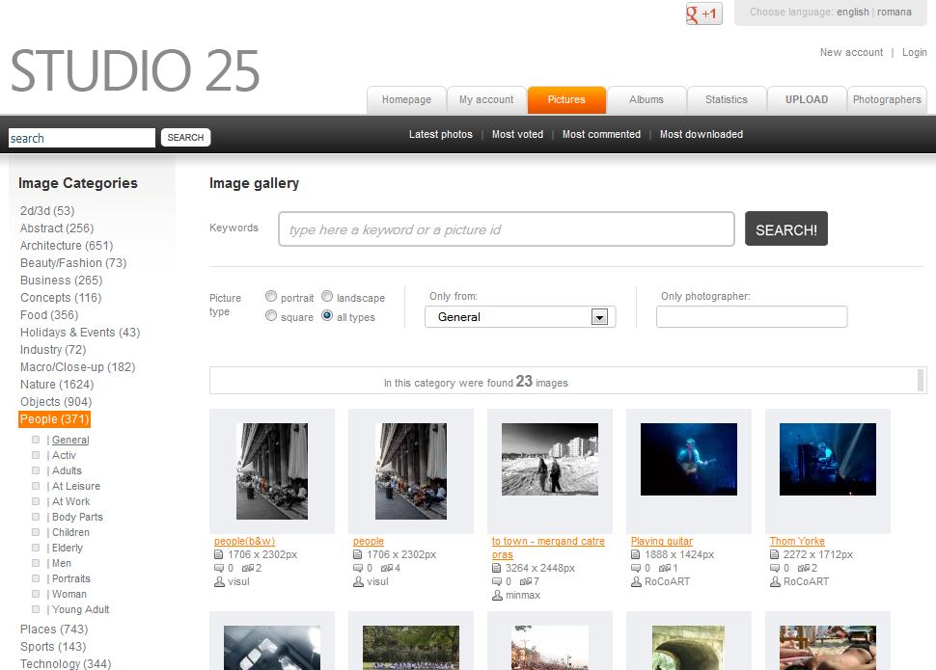
Task: Click the comments icon under people(b&w)
Action: pos(219,568)
